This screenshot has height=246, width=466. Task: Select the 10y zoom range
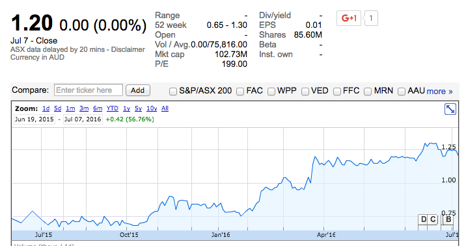point(152,108)
